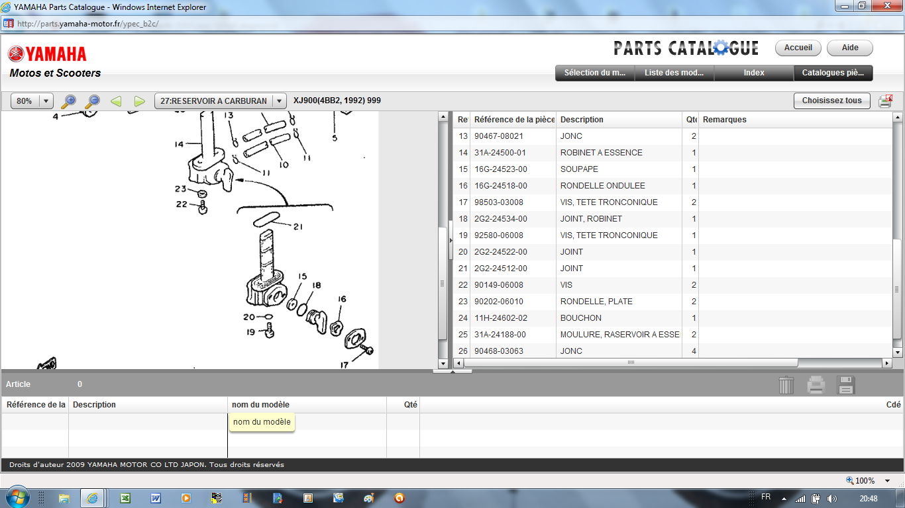This screenshot has height=508, width=905.
Task: Open the 80% zoom level dropdown
Action: 46,101
